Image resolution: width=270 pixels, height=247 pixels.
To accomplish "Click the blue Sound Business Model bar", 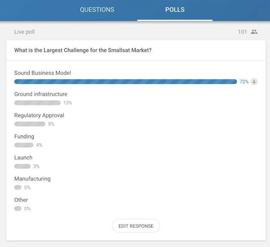I will pyautogui.click(x=125, y=82).
